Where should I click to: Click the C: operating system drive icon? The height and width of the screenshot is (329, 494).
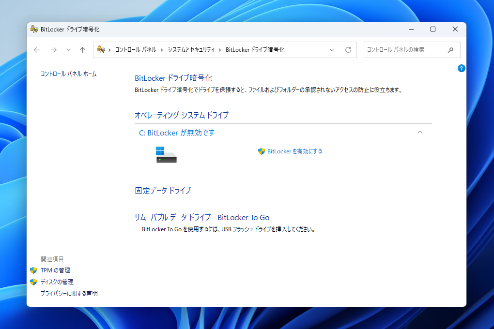[166, 153]
